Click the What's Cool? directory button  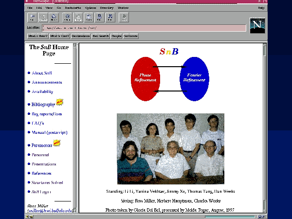tap(59, 36)
